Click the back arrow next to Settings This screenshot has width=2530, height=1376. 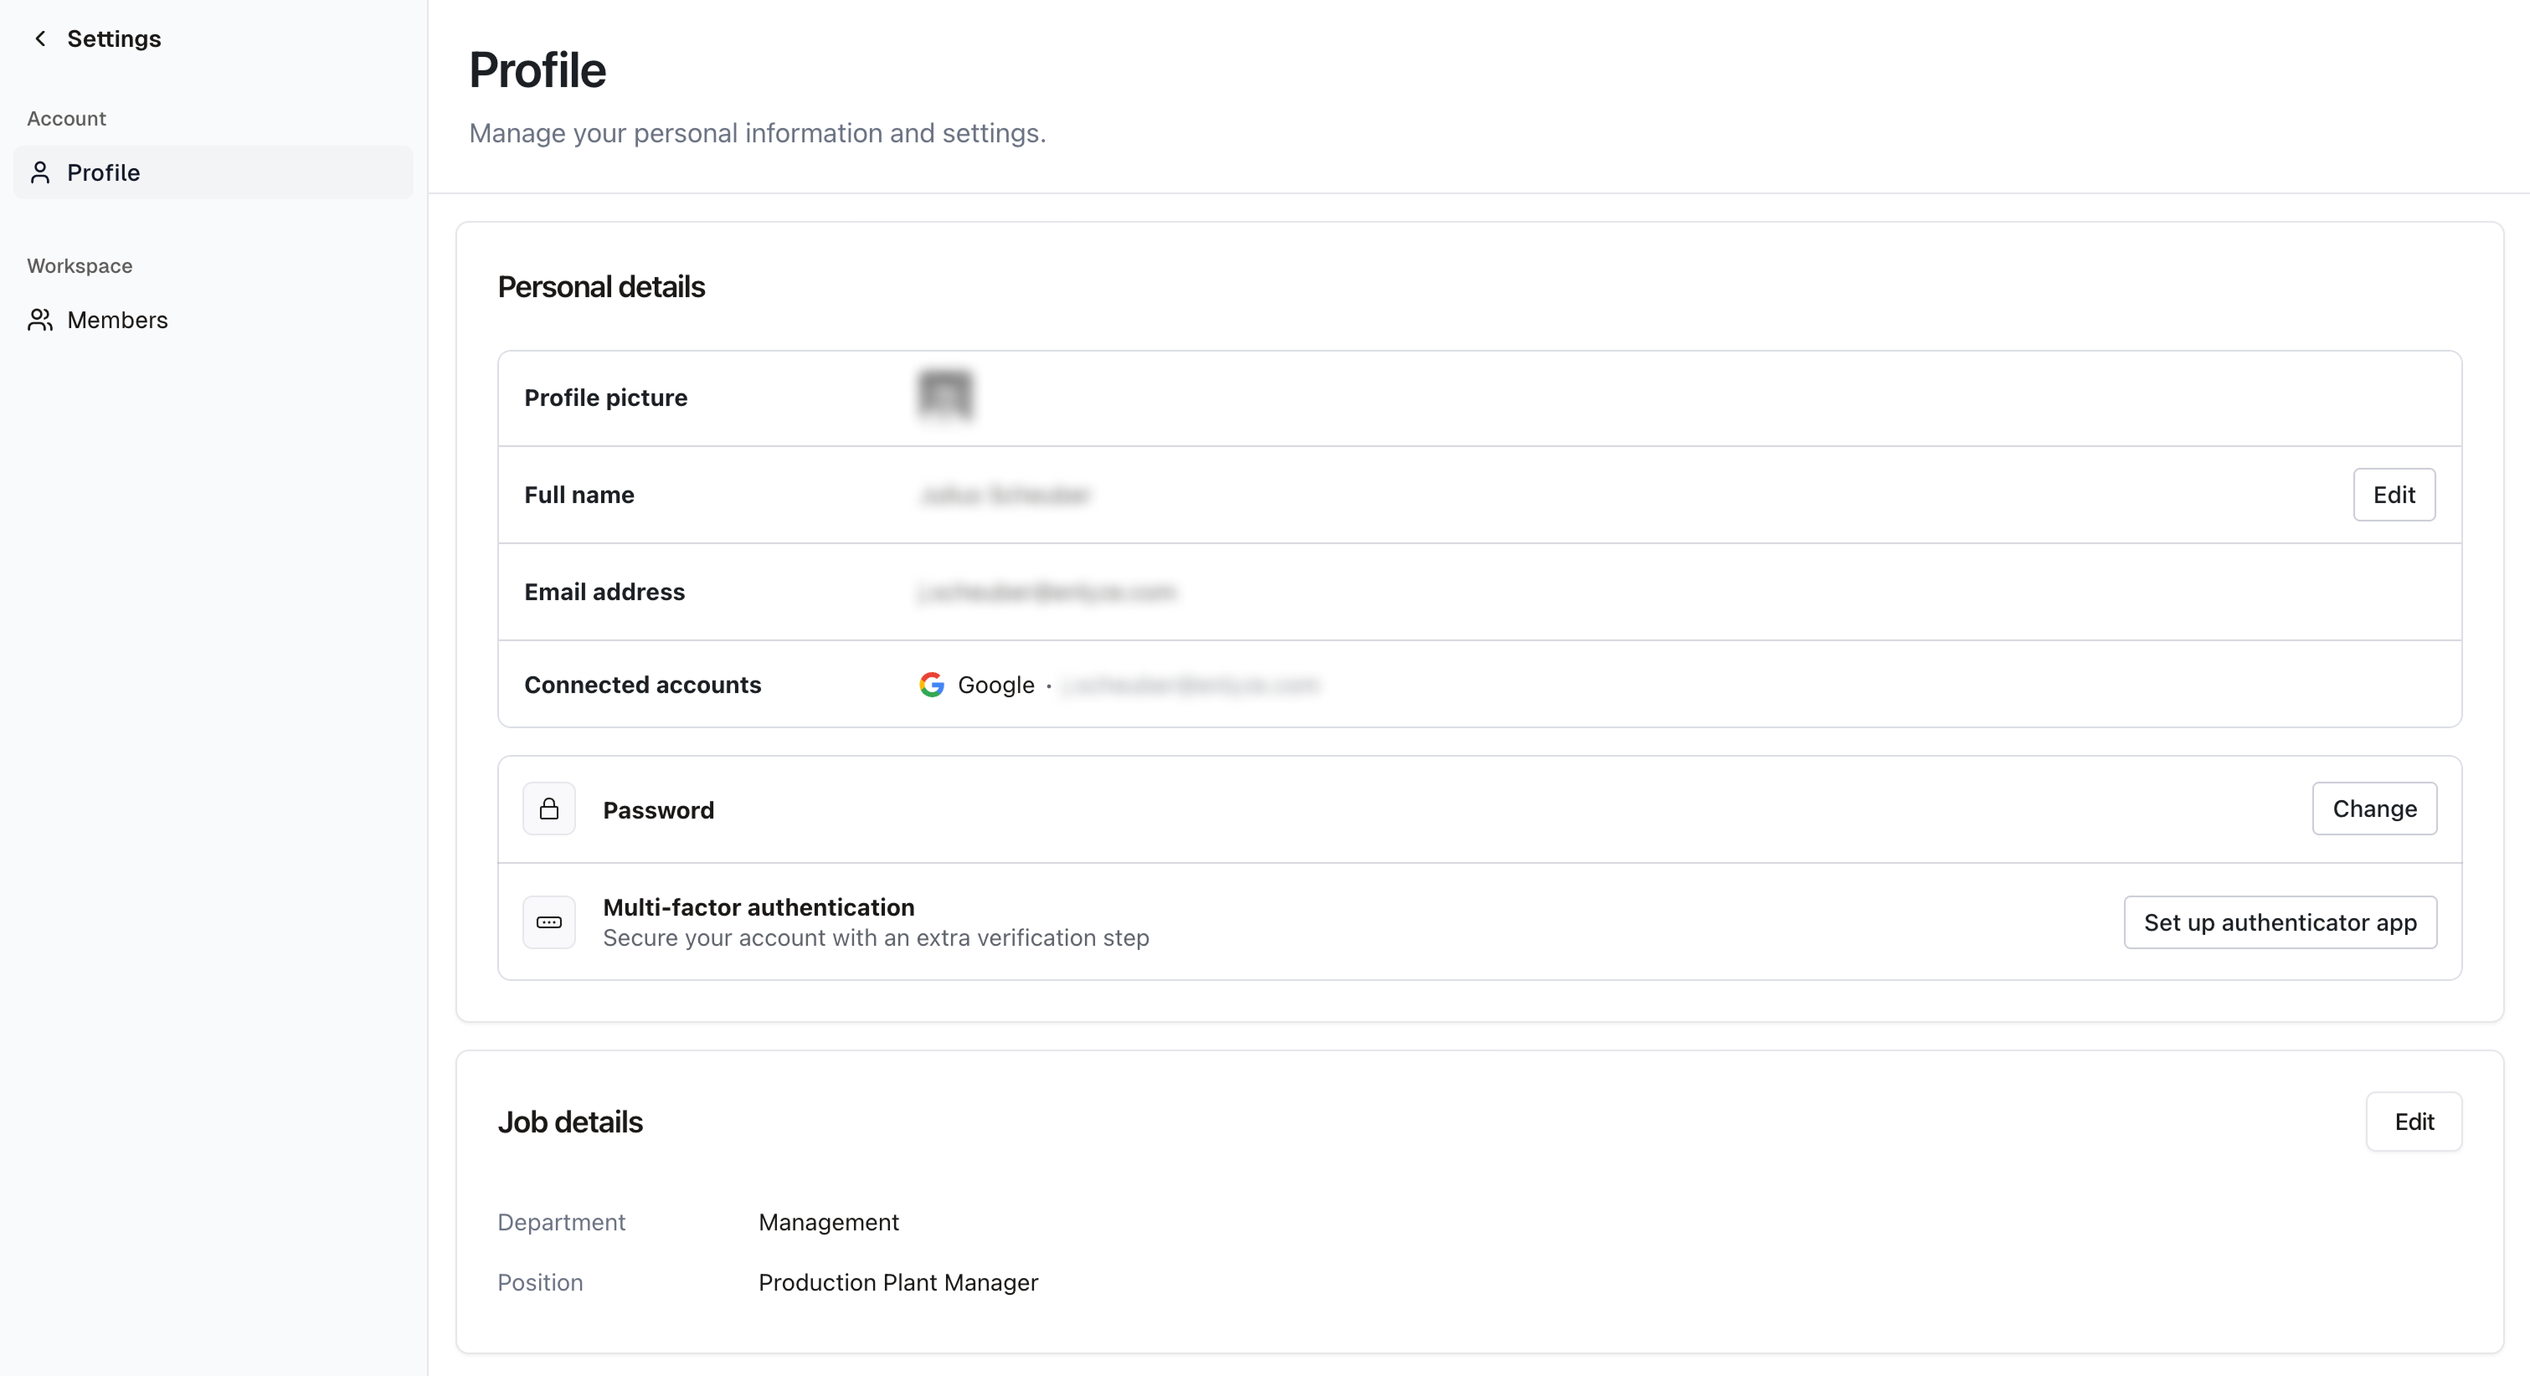click(40, 39)
